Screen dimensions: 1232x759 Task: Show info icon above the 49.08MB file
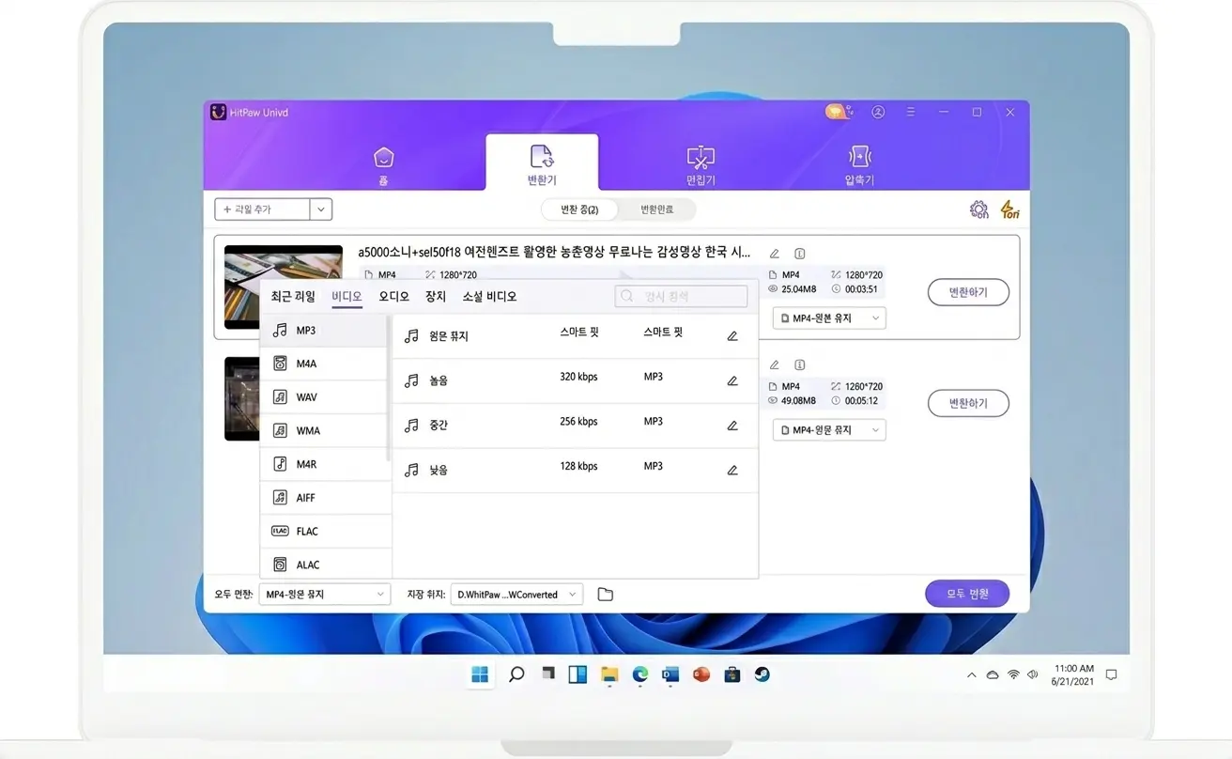coord(800,365)
